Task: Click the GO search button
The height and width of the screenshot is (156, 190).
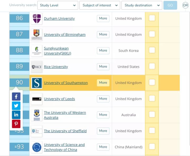Action: 170,5
